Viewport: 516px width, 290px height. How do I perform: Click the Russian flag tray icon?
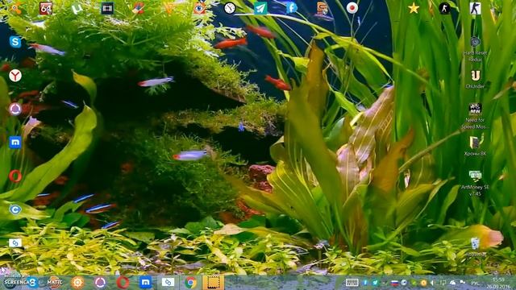[394, 283]
